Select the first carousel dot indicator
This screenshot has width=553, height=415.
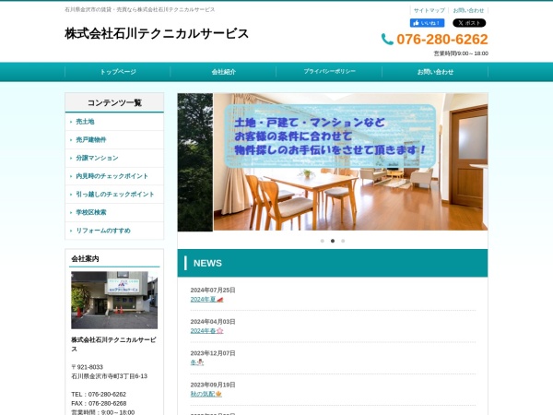tap(322, 241)
